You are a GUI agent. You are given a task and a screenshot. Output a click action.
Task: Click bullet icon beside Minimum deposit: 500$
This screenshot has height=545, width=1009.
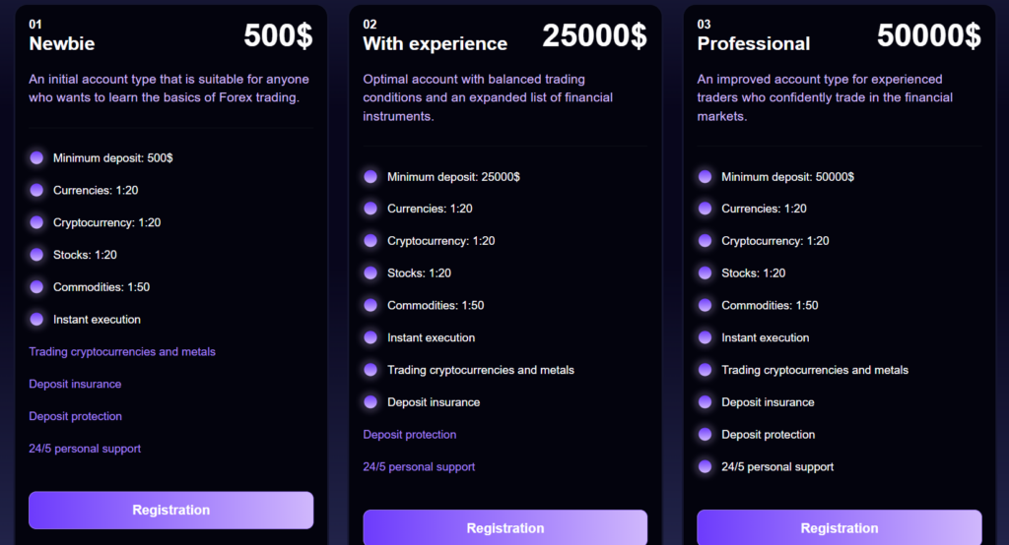(x=36, y=157)
